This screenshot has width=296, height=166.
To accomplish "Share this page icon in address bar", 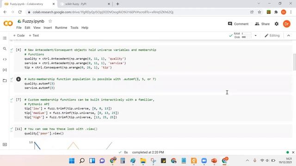I will pos(252,12).
